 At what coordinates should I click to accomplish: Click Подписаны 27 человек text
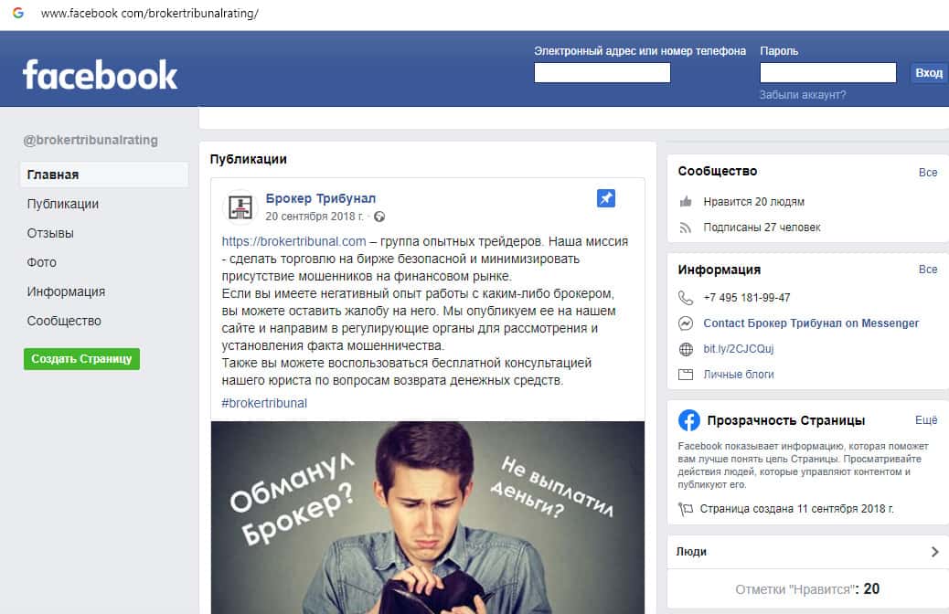(762, 228)
